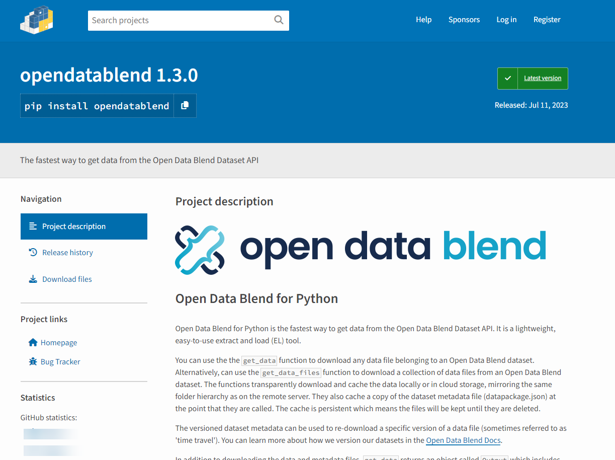Screen dimensions: 615x460
Task: Click the Homepage house icon
Action: point(33,343)
